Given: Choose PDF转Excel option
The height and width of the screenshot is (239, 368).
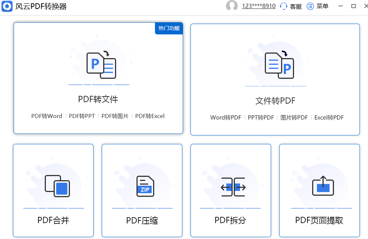Looking at the screenshot, I should coord(150,116).
